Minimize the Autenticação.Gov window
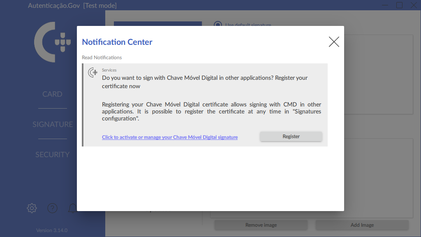Image resolution: width=421 pixels, height=237 pixels. [x=385, y=5]
